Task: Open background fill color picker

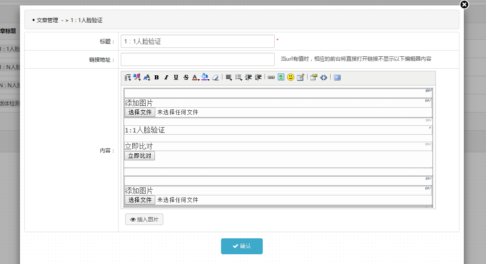Action: [x=205, y=78]
